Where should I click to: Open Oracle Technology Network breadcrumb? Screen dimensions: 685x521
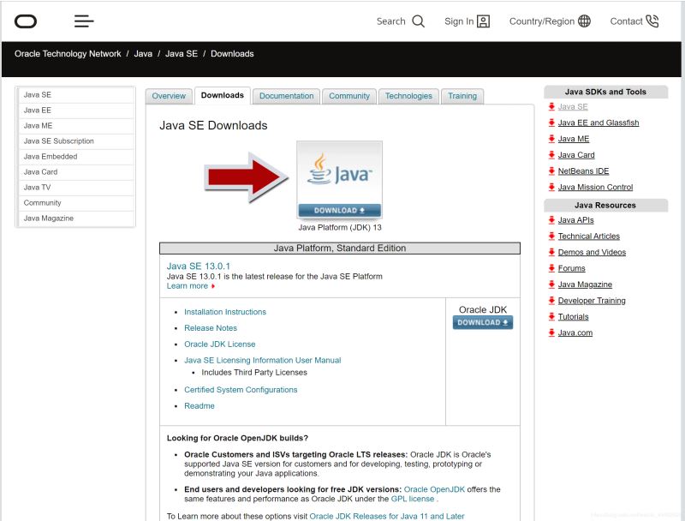point(68,54)
